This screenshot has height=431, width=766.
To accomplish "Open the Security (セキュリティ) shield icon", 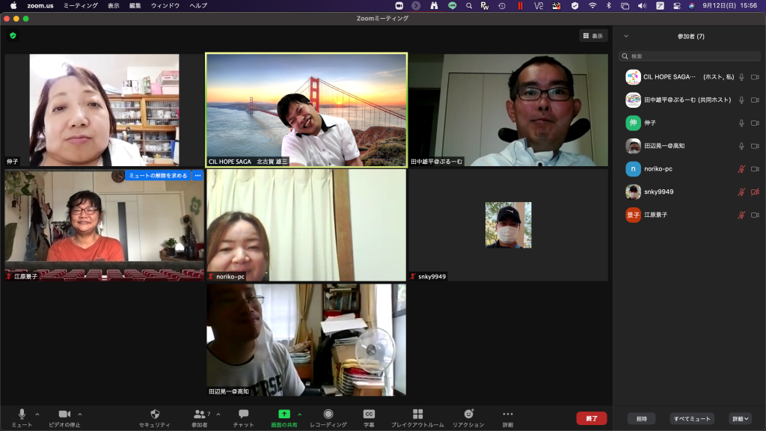I will point(155,414).
